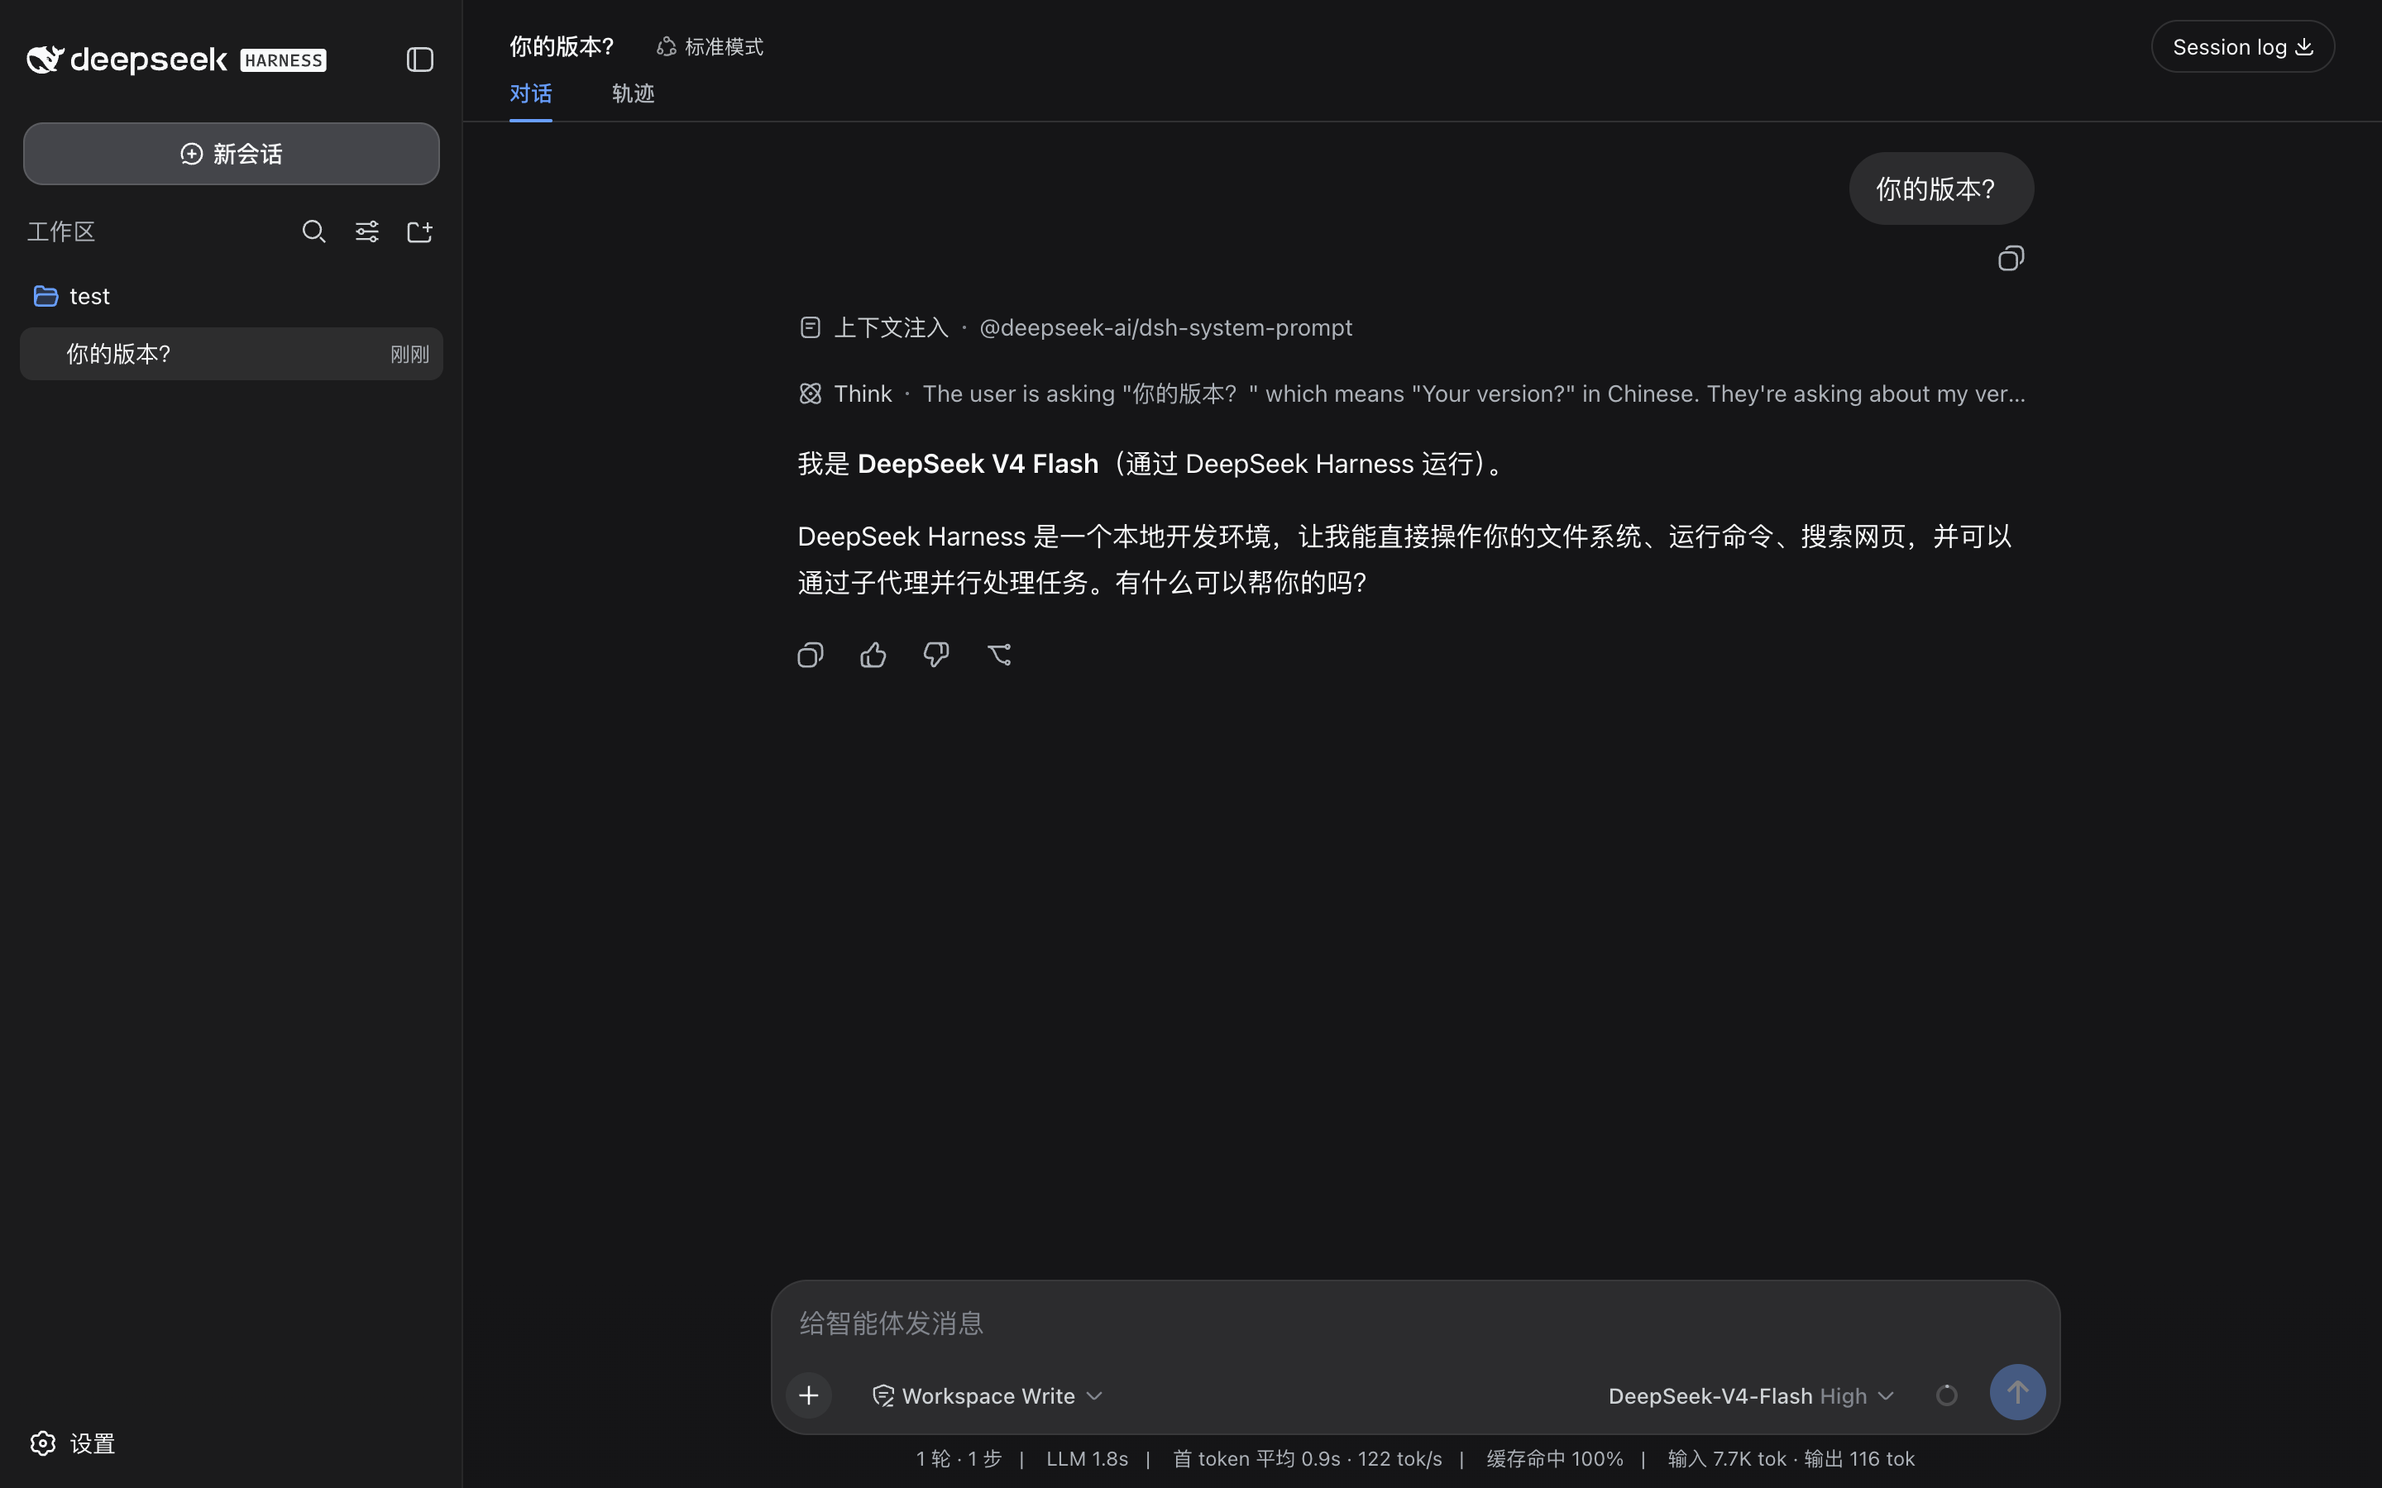Open 设置 settings at bottom left

(x=73, y=1443)
